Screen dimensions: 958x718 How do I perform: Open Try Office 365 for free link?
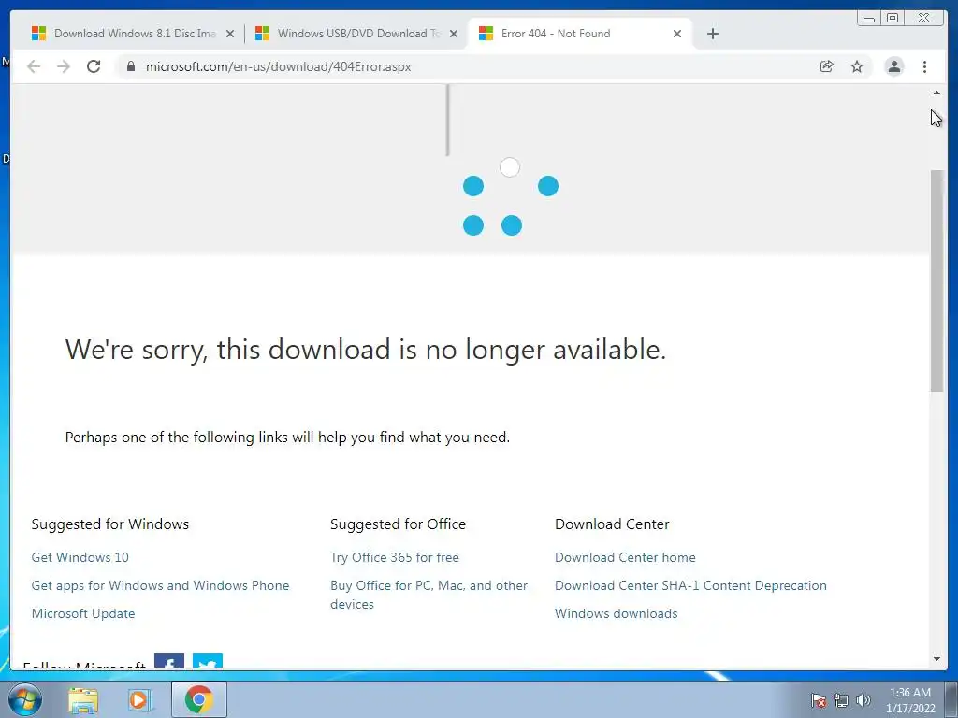pos(395,557)
